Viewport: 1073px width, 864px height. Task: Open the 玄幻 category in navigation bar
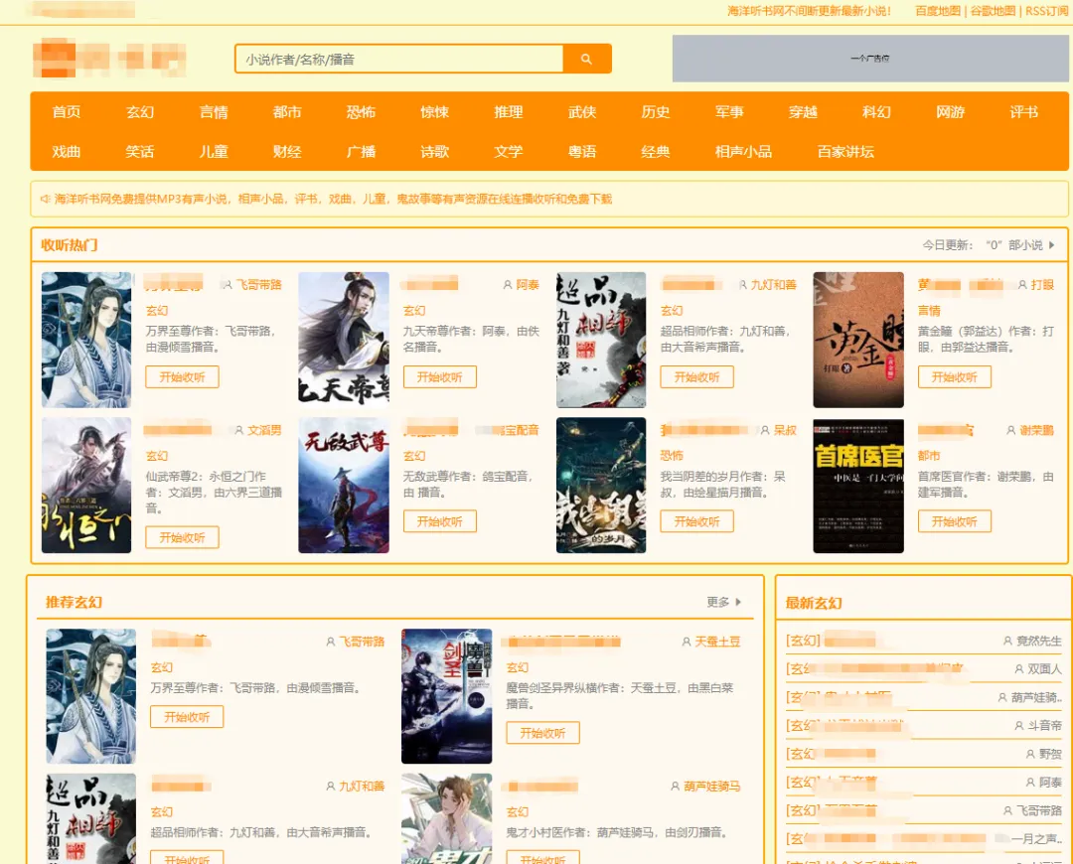[140, 112]
